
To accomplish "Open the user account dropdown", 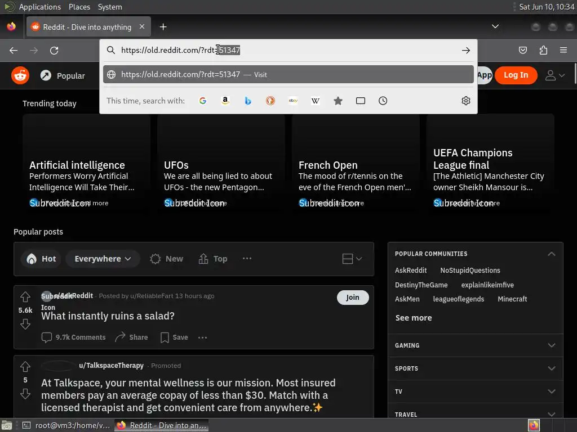I will tap(555, 75).
